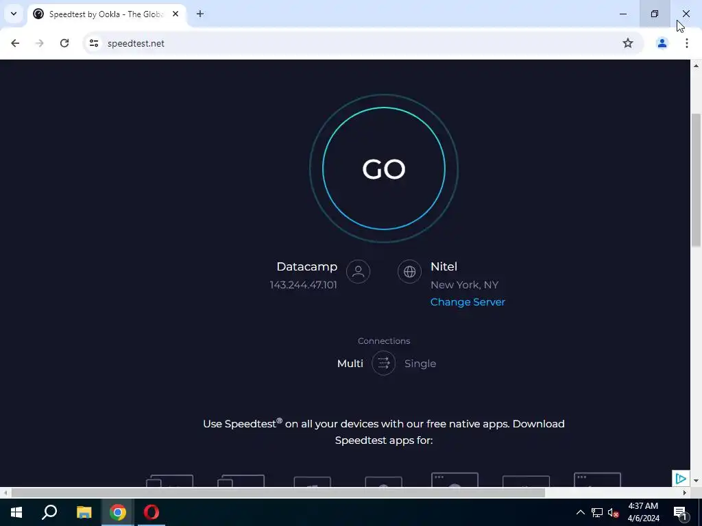702x526 pixels.
Task: Open Chrome's three-dot menu
Action: (686, 43)
